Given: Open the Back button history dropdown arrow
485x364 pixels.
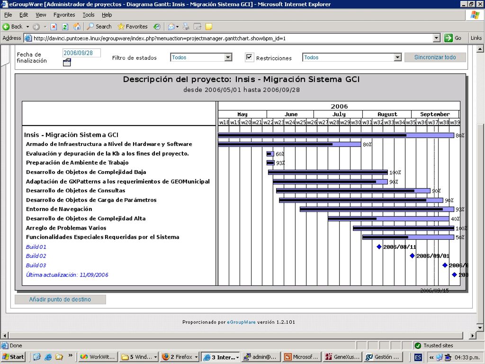Looking at the screenshot, I should pyautogui.click(x=27, y=27).
